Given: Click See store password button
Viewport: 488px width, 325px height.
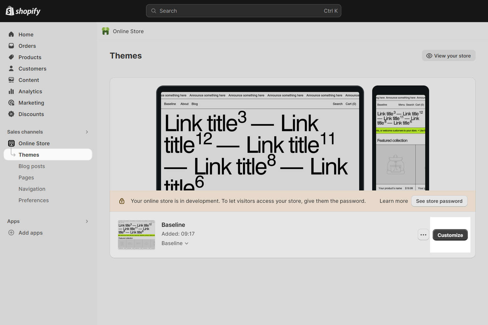Looking at the screenshot, I should 439,201.
